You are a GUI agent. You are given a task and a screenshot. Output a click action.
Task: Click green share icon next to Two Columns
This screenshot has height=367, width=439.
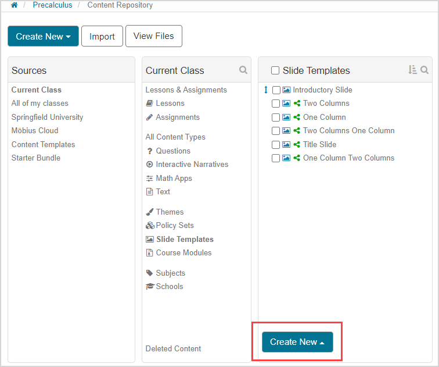click(297, 104)
